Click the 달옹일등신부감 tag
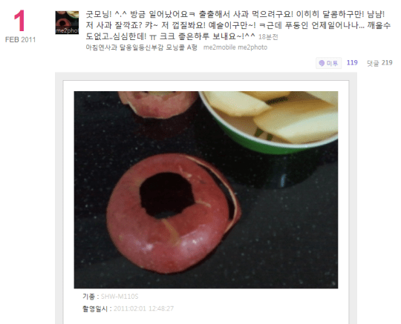The width and height of the screenshot is (401, 324). pos(141,47)
